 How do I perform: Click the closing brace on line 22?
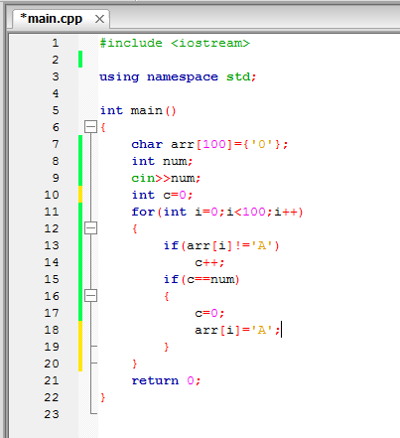103,397
